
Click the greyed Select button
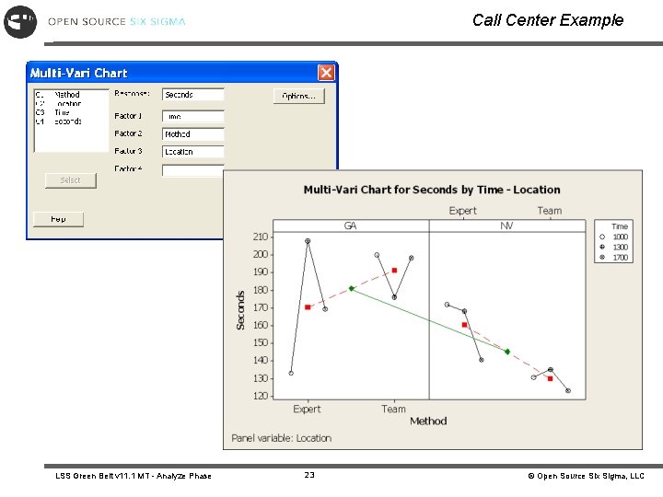tap(71, 180)
